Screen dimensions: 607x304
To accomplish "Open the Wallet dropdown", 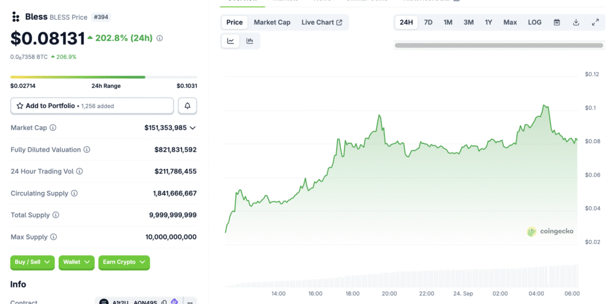I will [x=76, y=263].
